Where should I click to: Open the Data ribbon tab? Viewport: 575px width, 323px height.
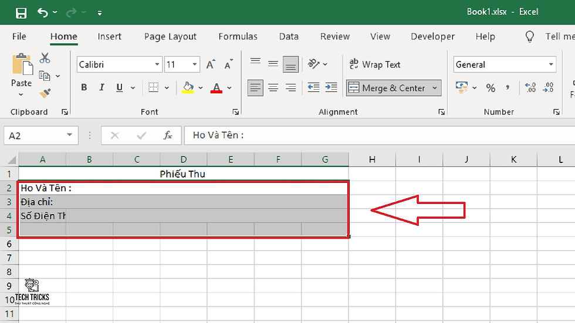(289, 36)
